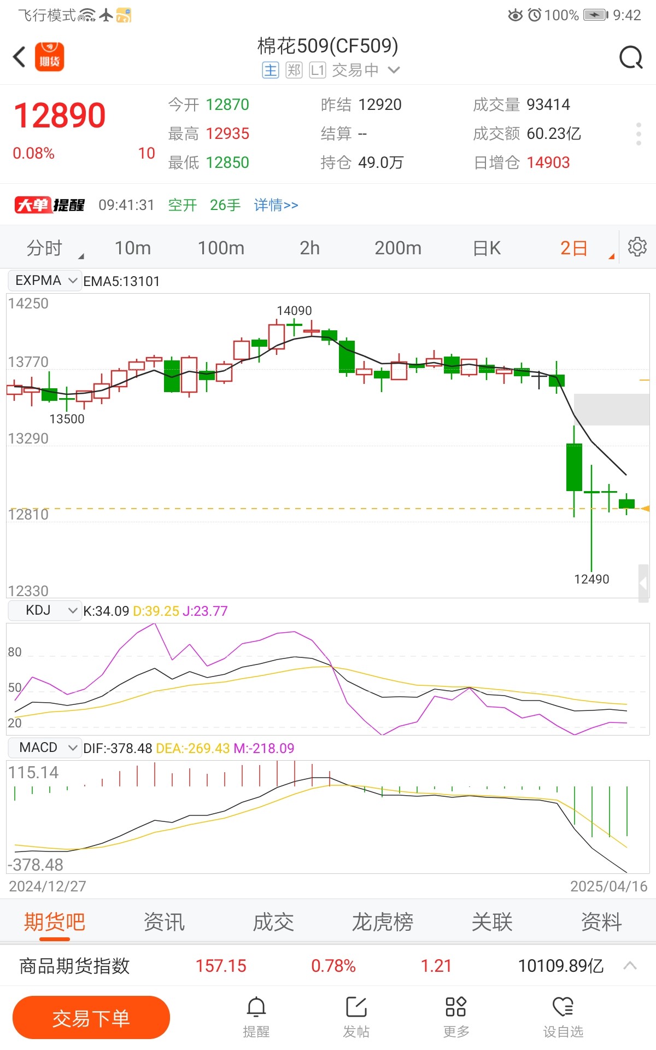Tap the 持仓 49.0万 value

coord(381,162)
